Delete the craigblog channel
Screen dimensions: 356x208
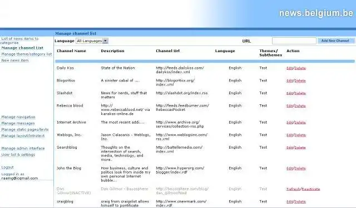tap(300, 202)
